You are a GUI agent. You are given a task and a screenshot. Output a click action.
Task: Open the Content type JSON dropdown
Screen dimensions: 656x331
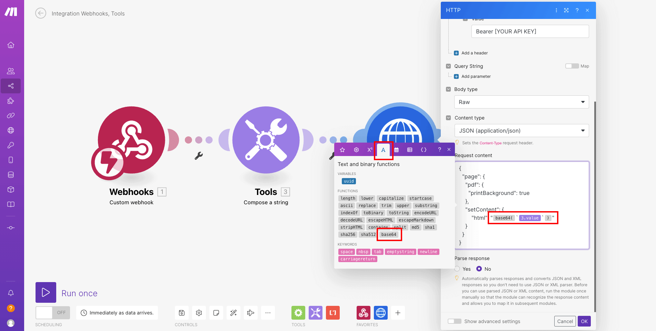[x=521, y=131]
